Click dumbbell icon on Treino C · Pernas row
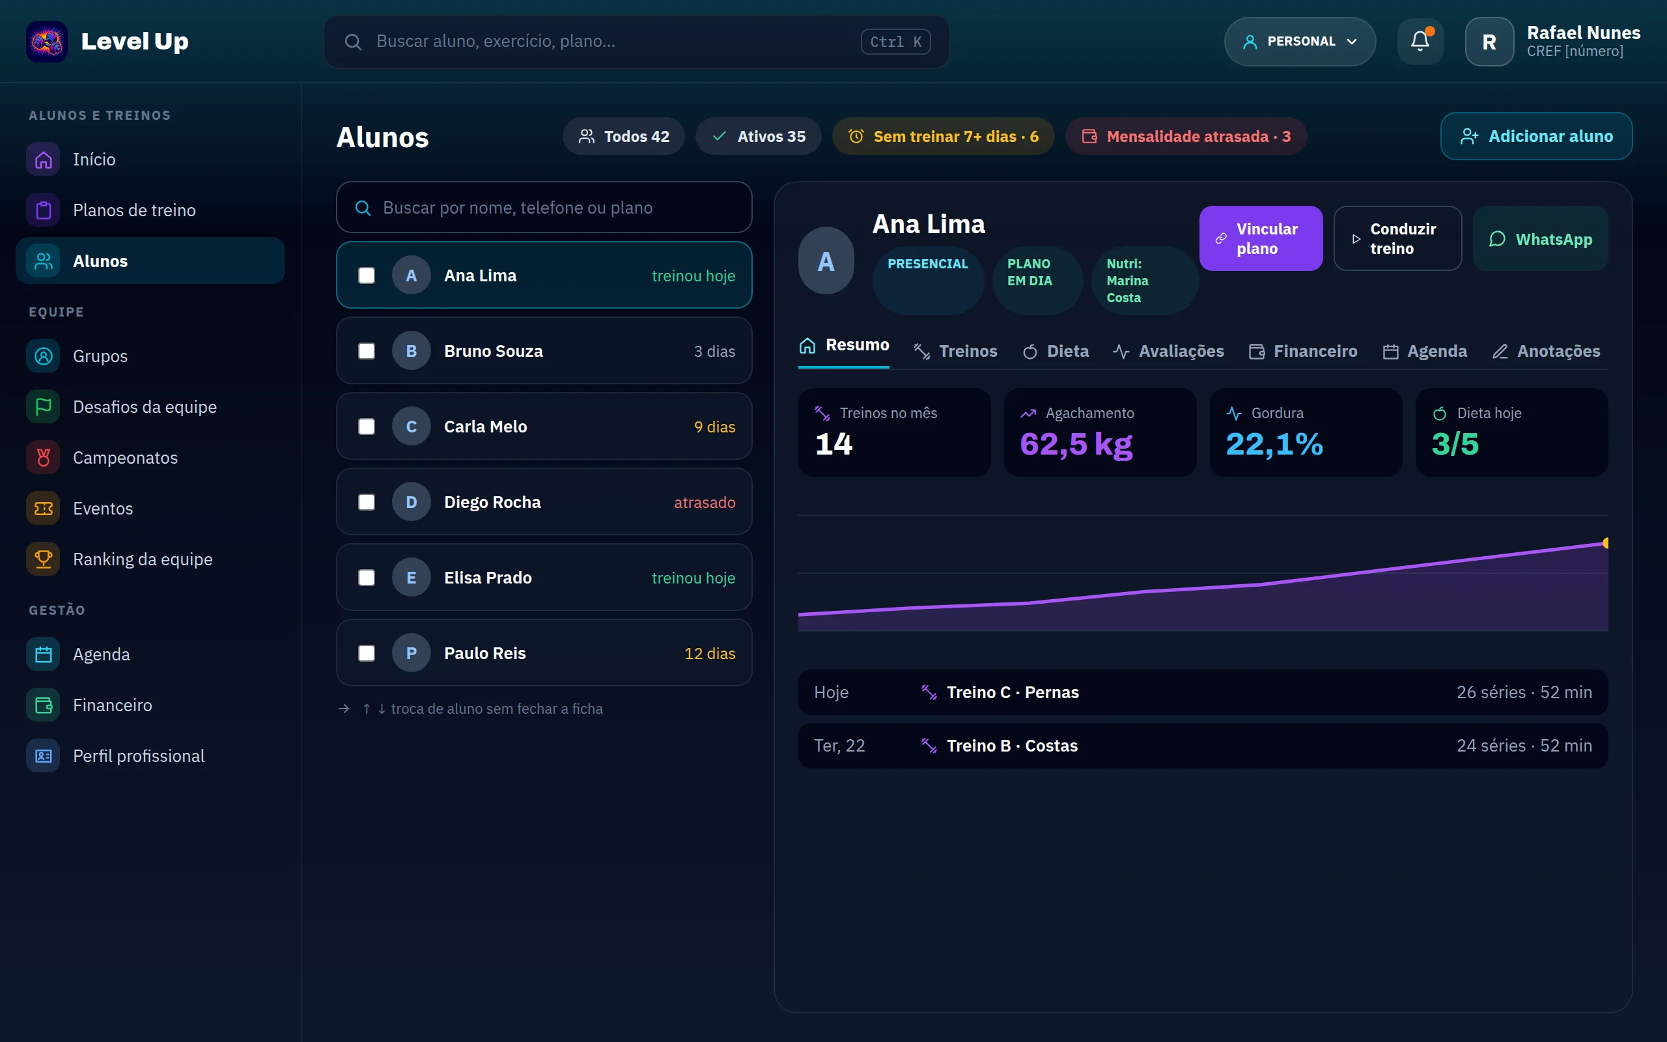 point(929,692)
